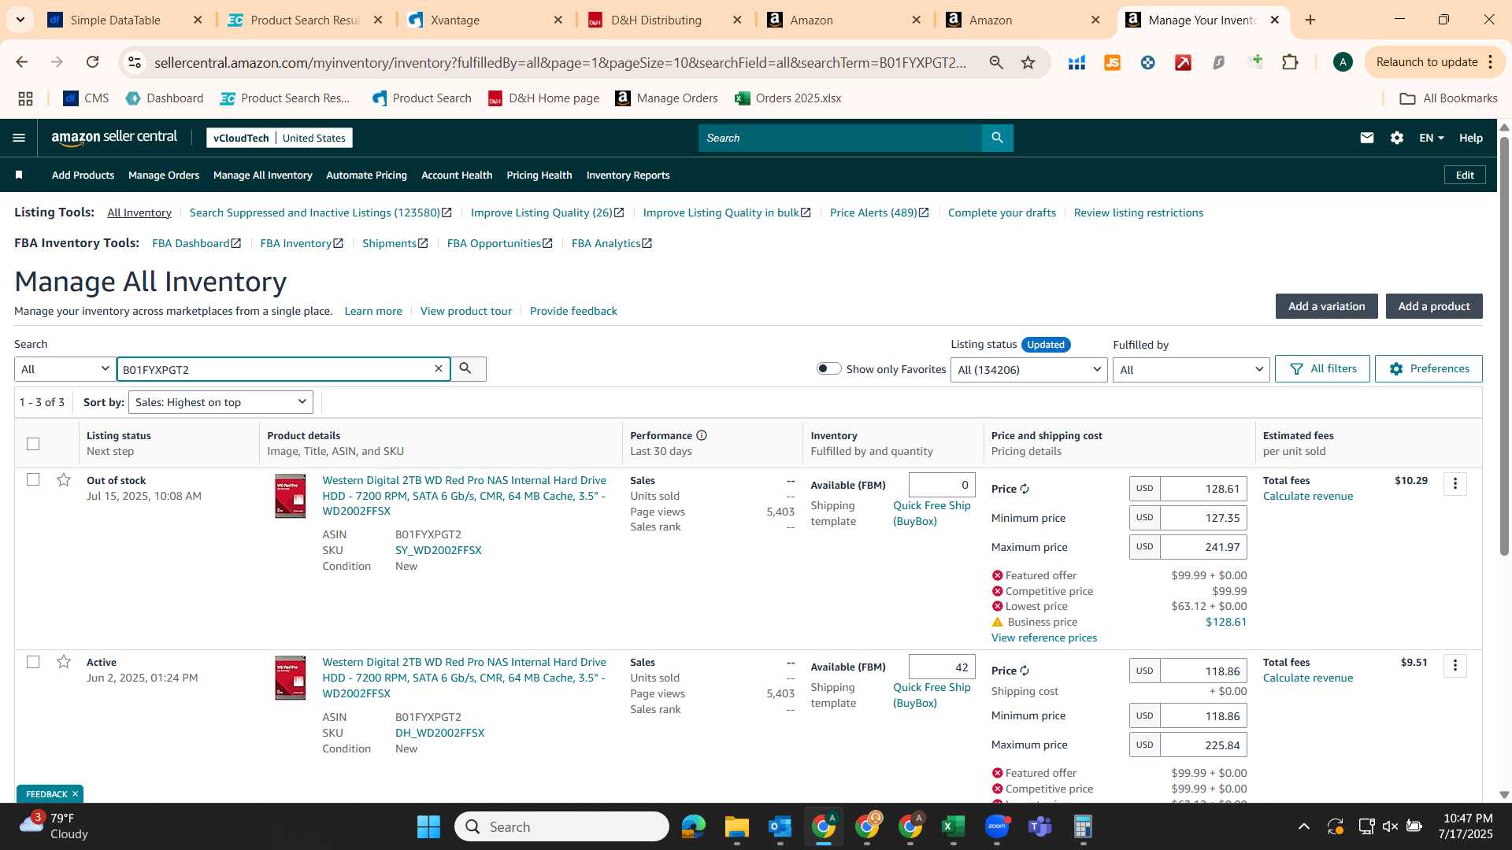Clear the inventory search term with the X
Image resolution: width=1512 pixels, height=850 pixels.
[x=439, y=368]
